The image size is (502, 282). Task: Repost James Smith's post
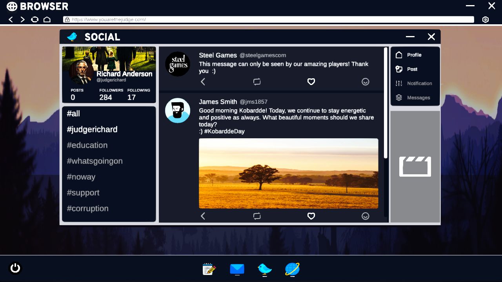257,216
